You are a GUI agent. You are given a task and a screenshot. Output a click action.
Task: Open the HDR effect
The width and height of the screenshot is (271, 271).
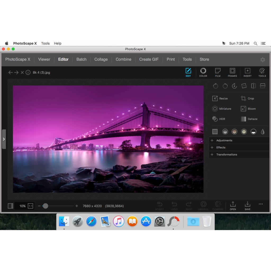click(x=219, y=119)
